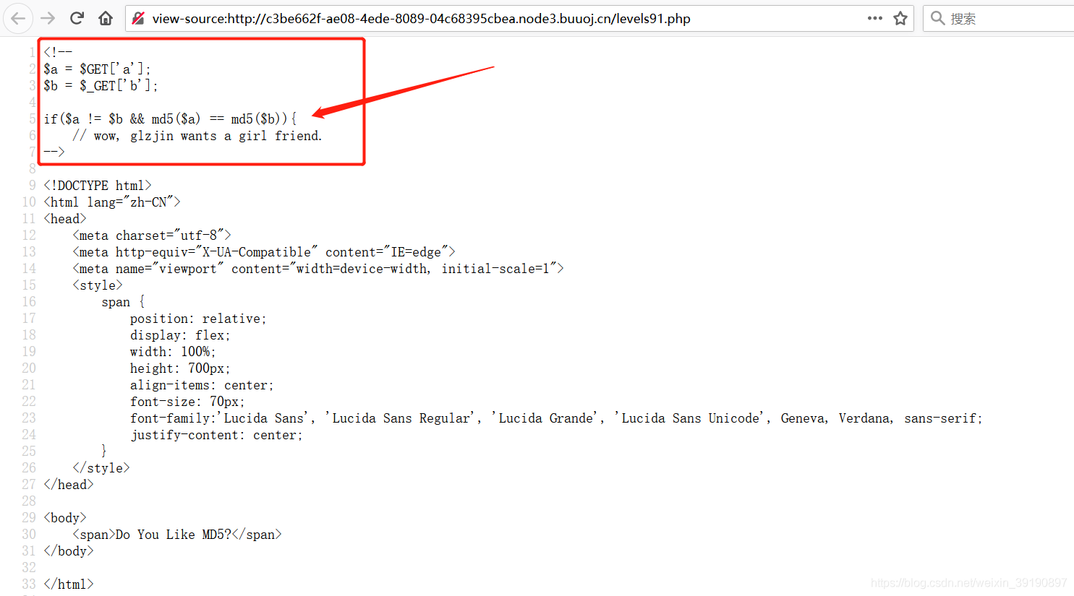
Task: Select the opening "<style>" tag line
Action: (98, 285)
